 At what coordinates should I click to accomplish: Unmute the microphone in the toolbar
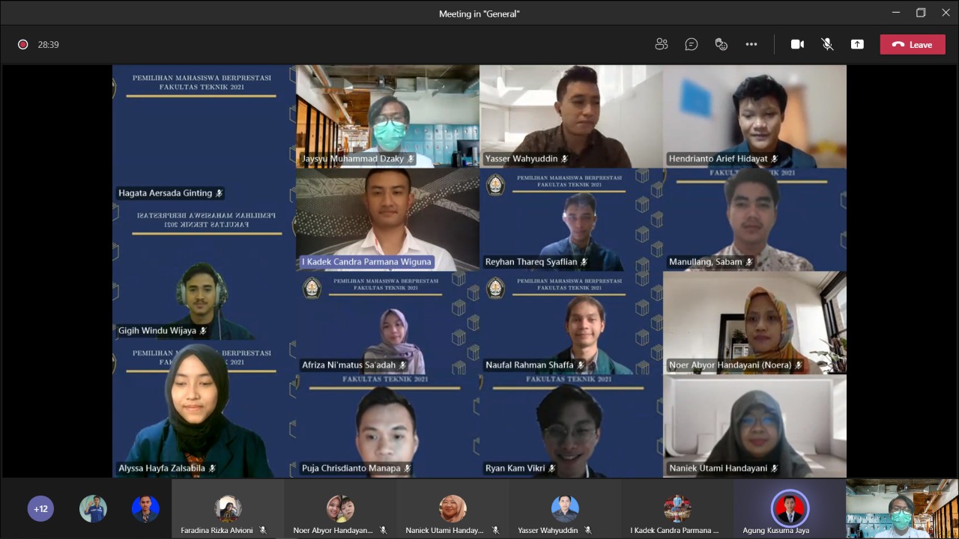[827, 44]
